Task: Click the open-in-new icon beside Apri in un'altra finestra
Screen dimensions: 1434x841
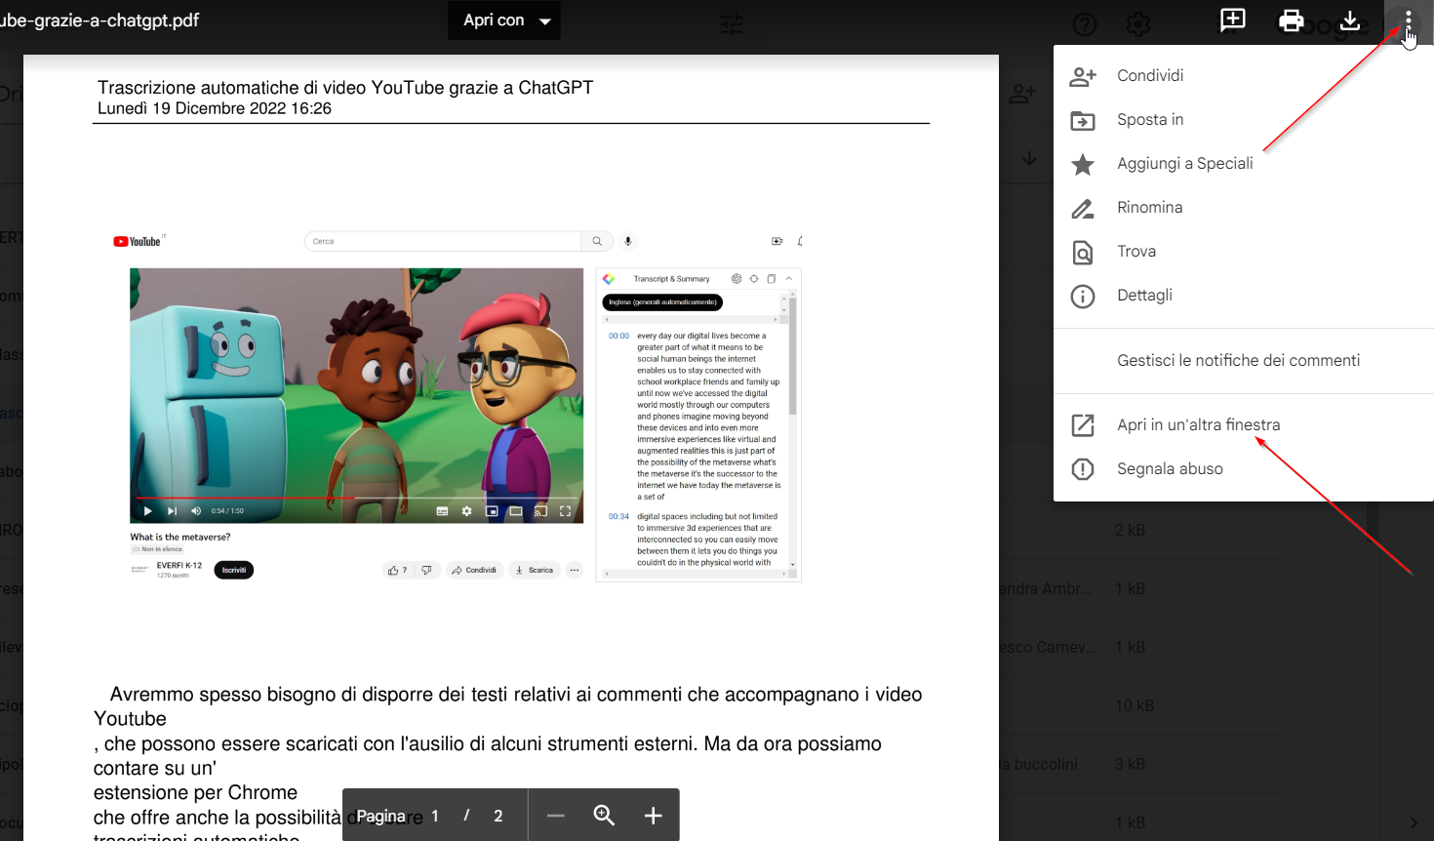Action: [1083, 425]
